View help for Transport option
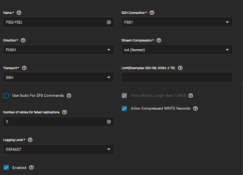The width and height of the screenshot is (243, 175). point(24,68)
